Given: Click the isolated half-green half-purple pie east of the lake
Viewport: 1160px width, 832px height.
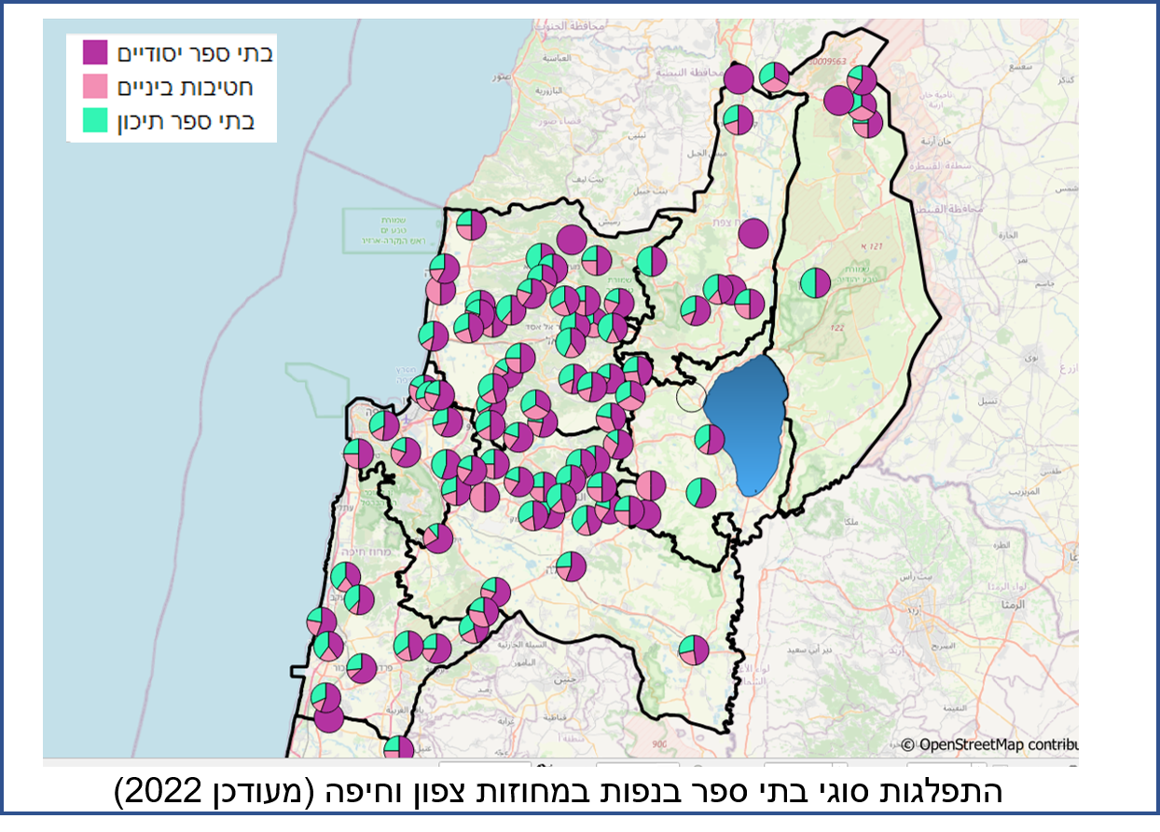Looking at the screenshot, I should (x=815, y=282).
